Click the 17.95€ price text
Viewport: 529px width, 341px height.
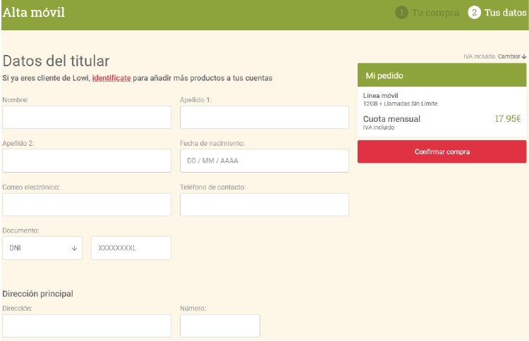coord(507,119)
